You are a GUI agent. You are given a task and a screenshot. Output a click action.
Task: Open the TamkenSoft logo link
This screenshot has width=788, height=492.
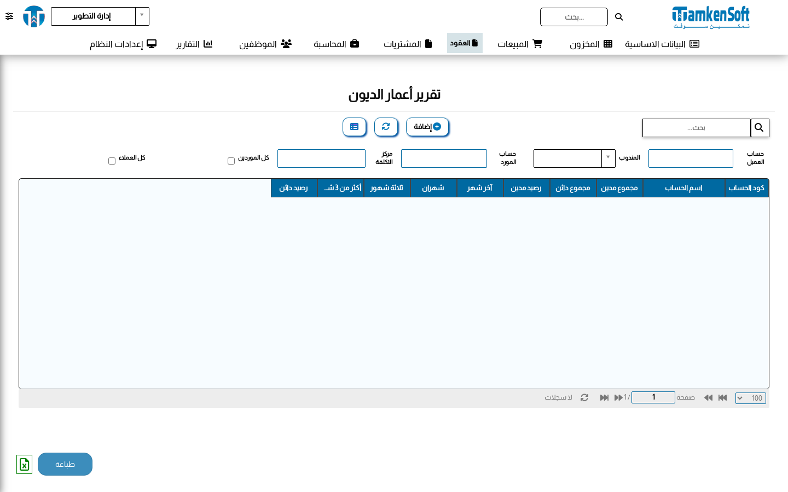(711, 17)
